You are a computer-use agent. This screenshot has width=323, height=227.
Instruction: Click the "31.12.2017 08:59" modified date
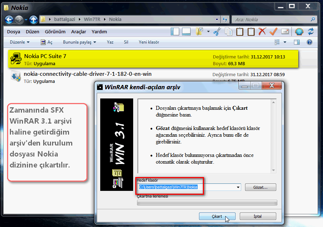point(268,75)
